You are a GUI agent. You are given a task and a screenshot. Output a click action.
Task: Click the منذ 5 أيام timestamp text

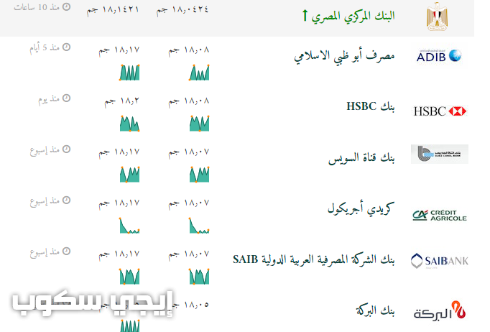[x=45, y=48]
